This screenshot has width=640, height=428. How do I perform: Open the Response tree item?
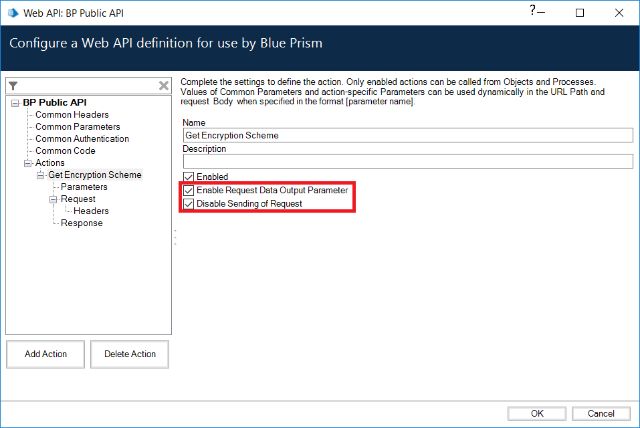82,223
